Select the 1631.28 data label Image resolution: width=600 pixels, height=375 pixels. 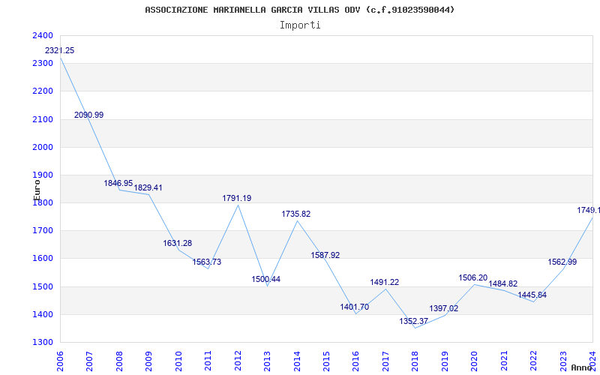(178, 243)
